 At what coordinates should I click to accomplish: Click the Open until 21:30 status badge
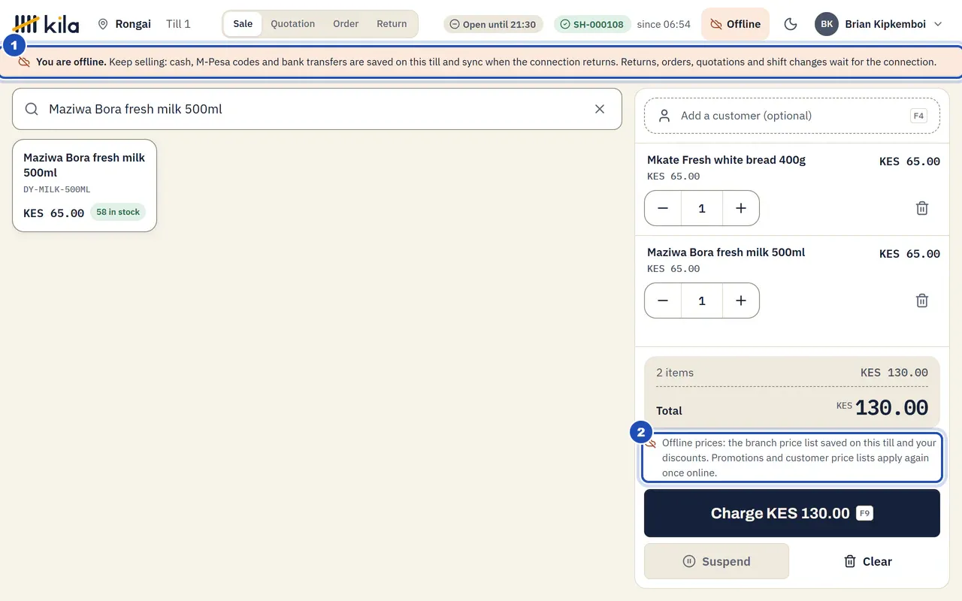tap(493, 24)
